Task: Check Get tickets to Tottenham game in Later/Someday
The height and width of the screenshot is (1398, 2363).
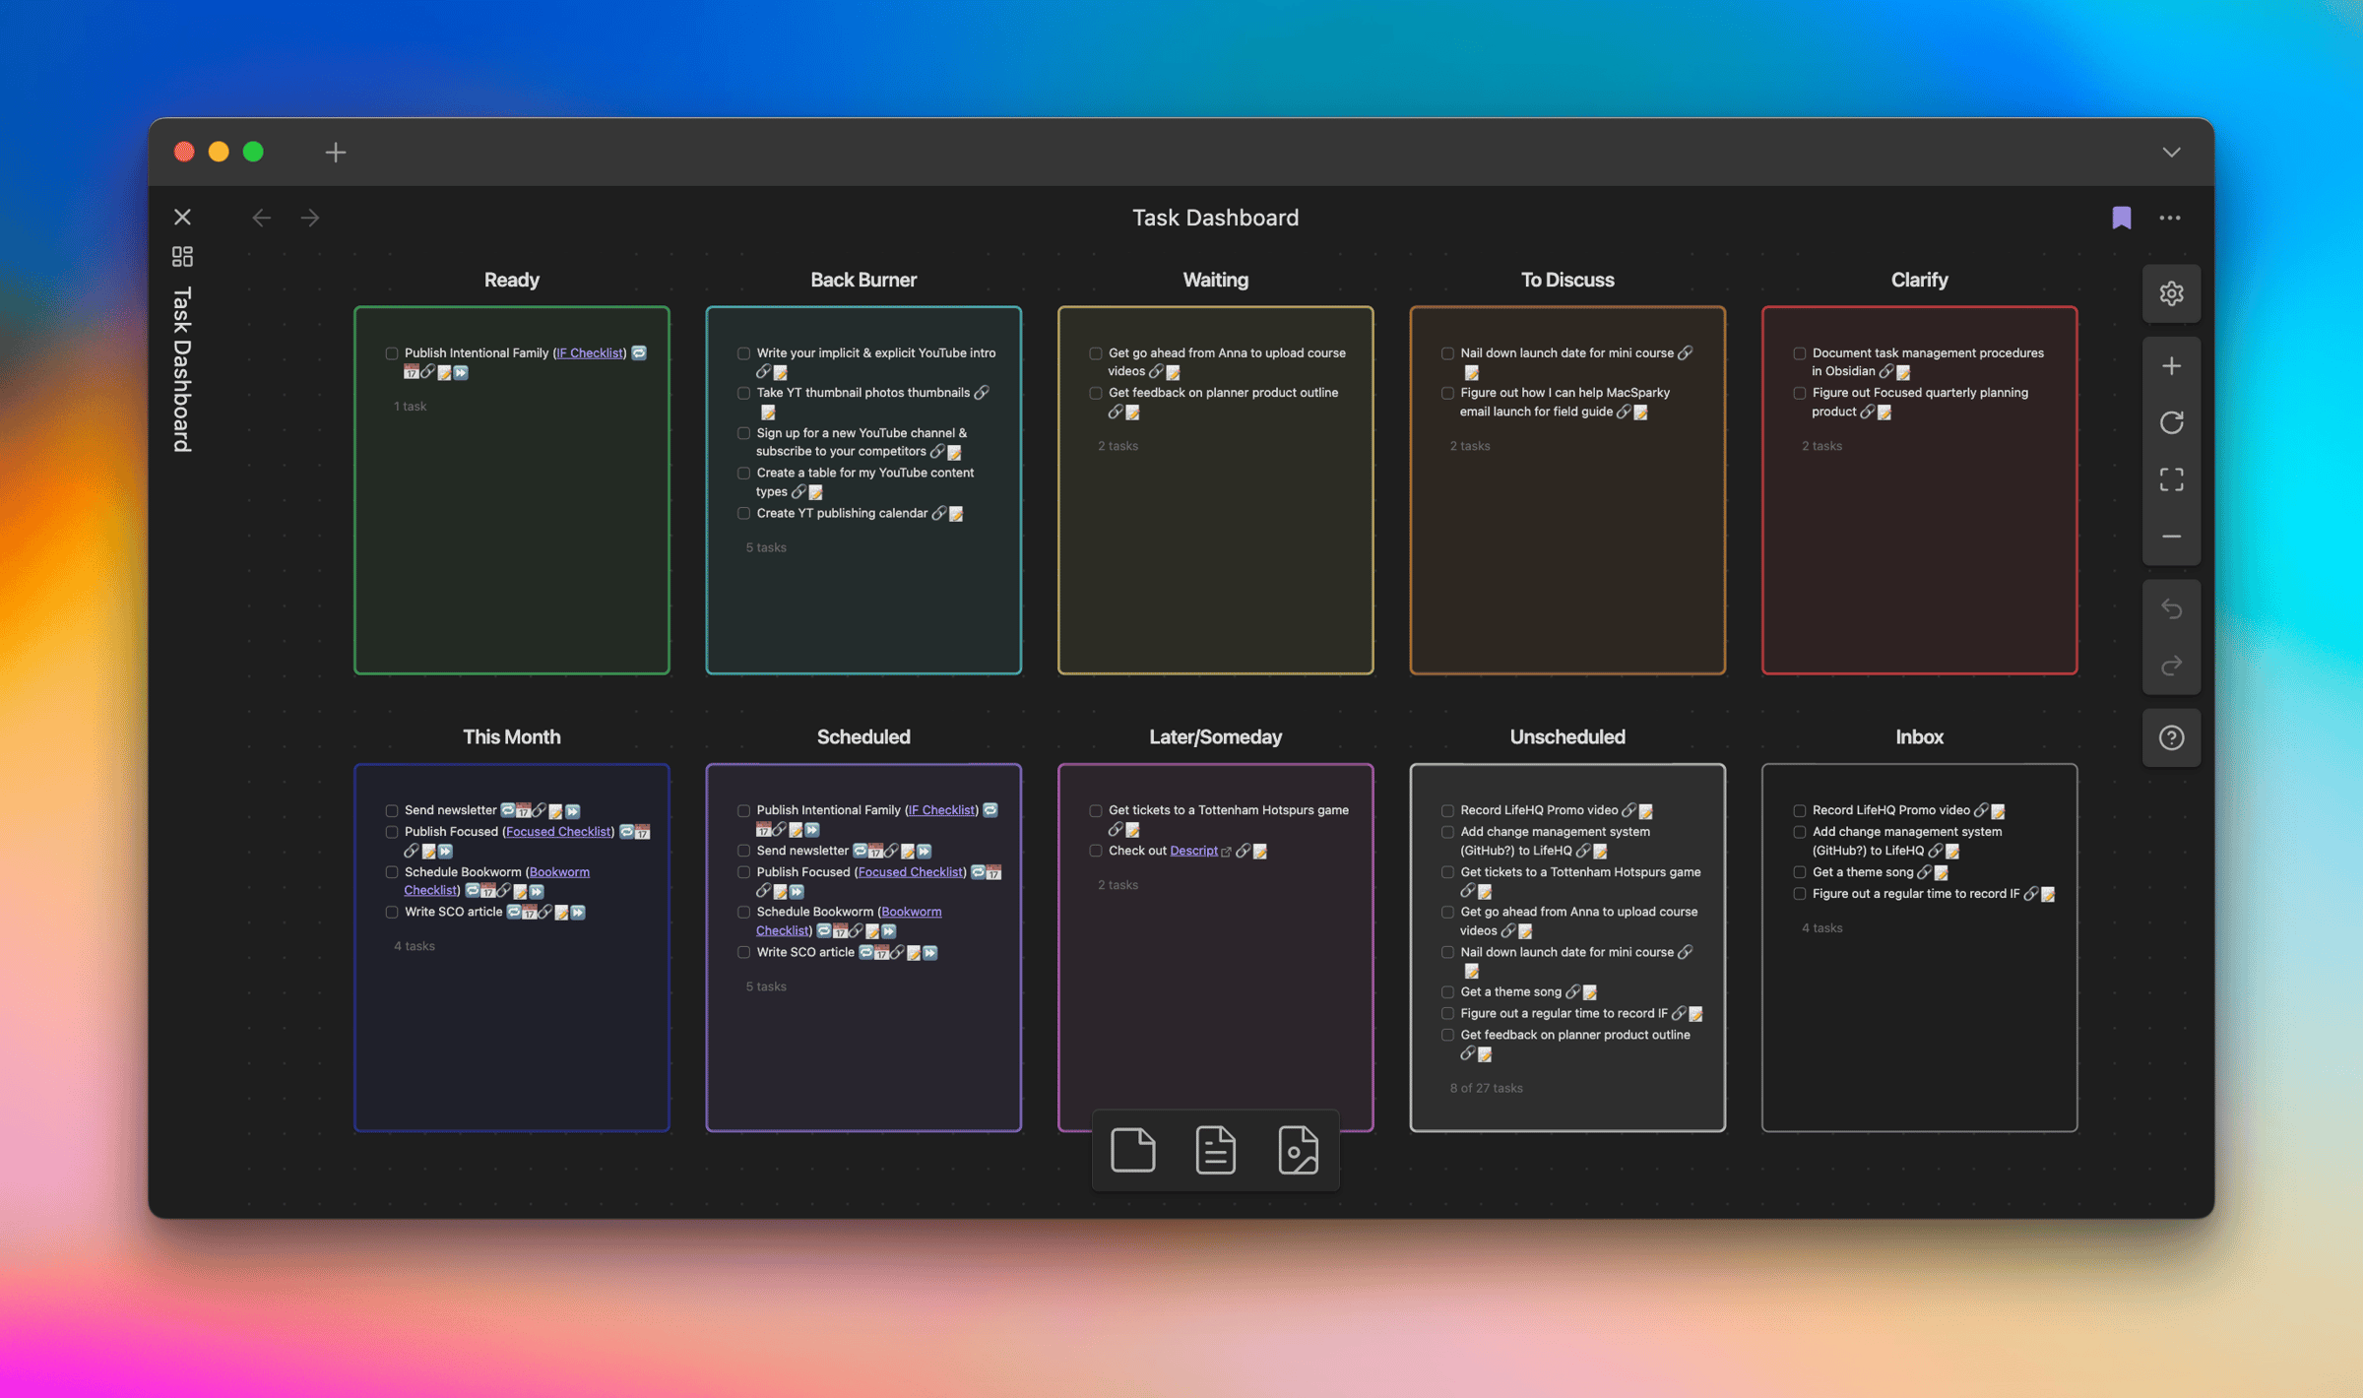Action: click(x=1095, y=811)
